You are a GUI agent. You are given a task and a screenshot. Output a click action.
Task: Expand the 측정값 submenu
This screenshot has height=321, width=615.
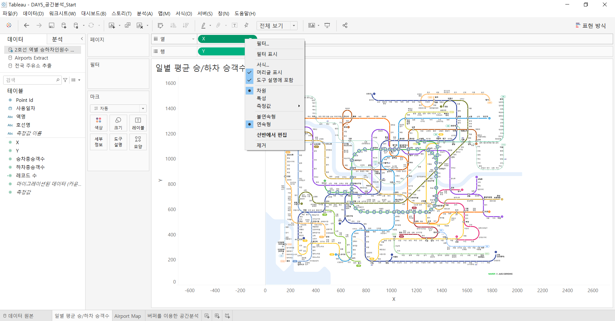pyautogui.click(x=275, y=106)
